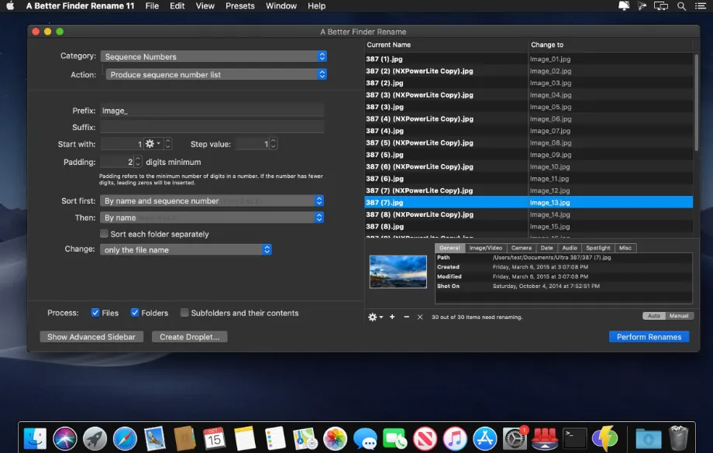
Task: Clear the list with the X icon
Action: [x=420, y=317]
